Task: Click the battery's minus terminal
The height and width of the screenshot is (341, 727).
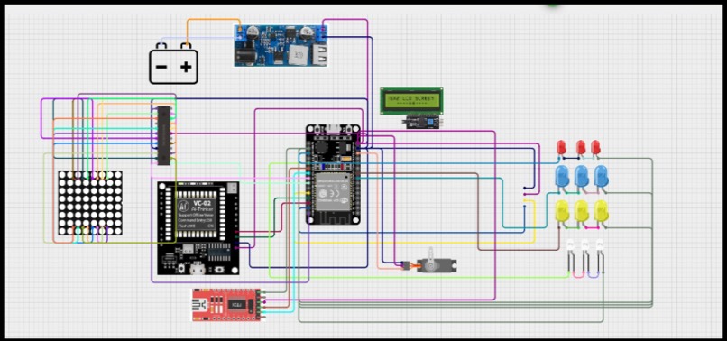Action: [x=161, y=67]
